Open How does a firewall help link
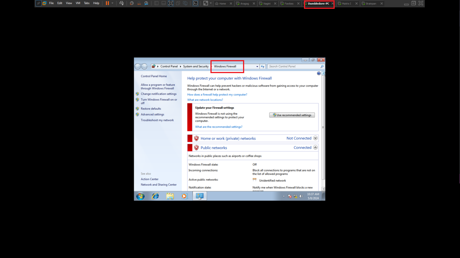Image resolution: width=460 pixels, height=258 pixels. coord(217,95)
